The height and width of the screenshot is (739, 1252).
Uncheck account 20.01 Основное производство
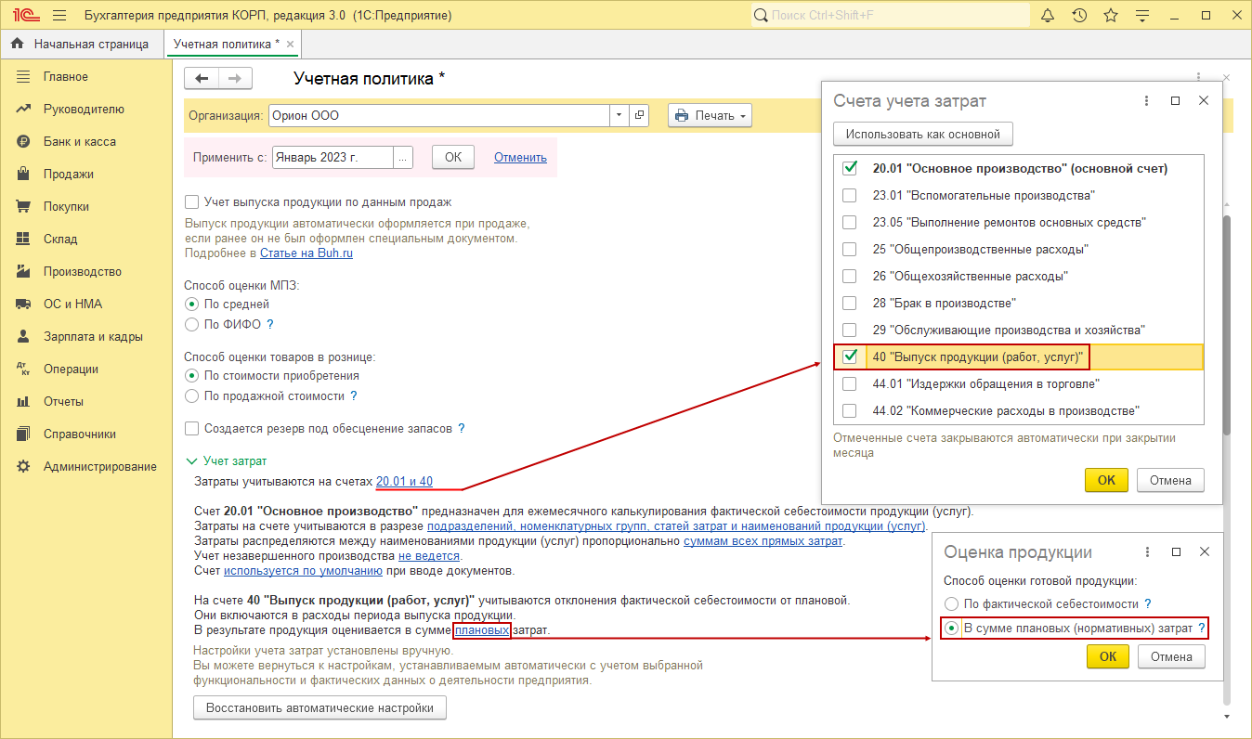coord(849,169)
